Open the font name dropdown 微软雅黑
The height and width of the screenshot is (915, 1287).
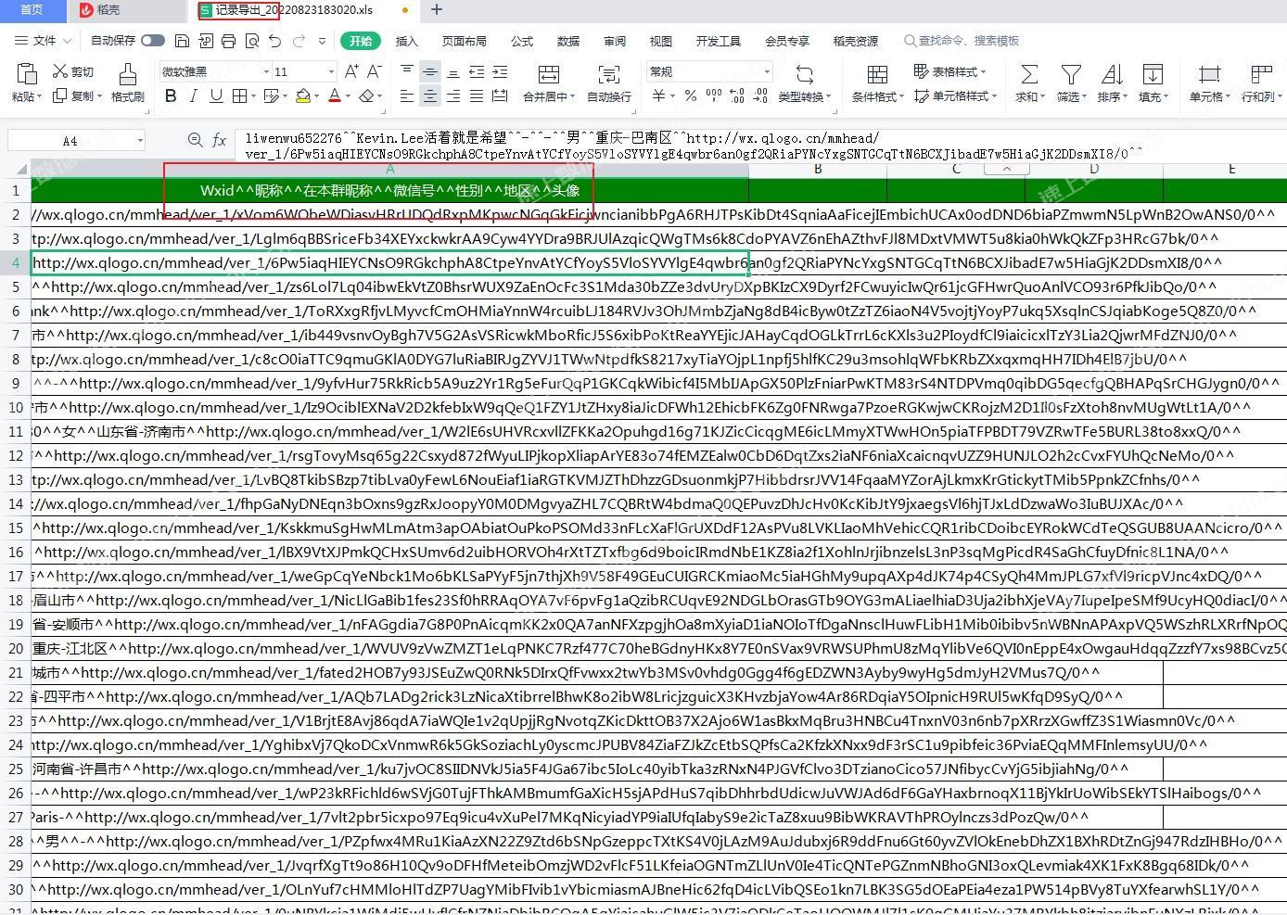(266, 71)
